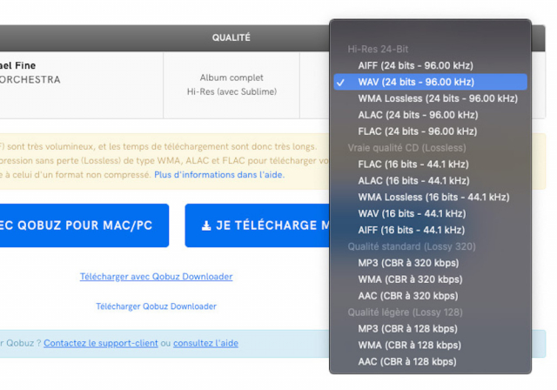Click the QUALITÉ column header

coord(232,37)
